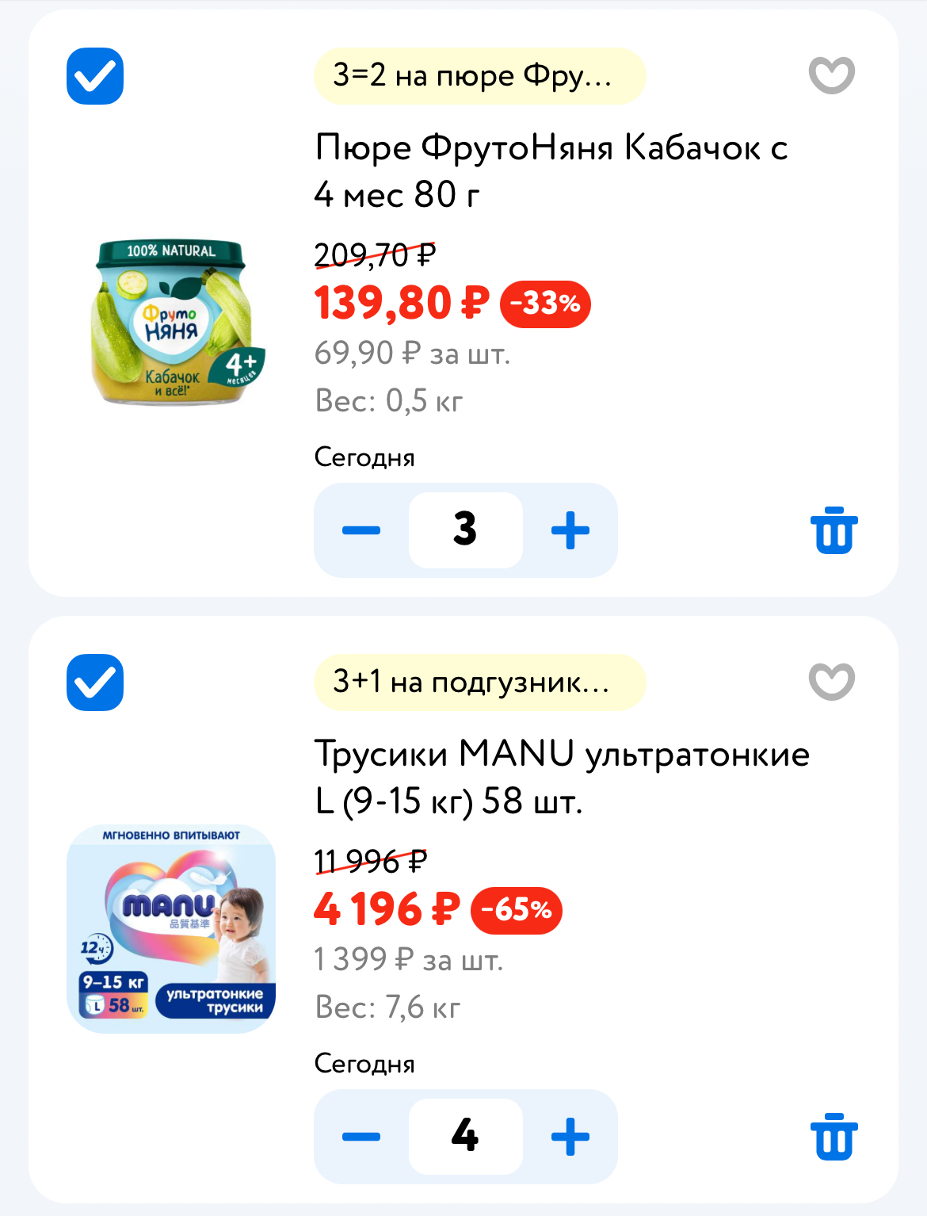Viewport: 927px width, 1216px height.
Task: Add MANU трусики to favorites
Action: [x=831, y=682]
